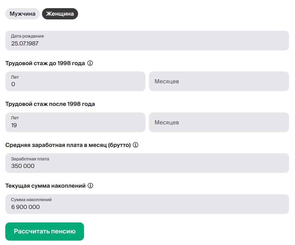Click info icon beside current savings amount
Screen dimensions: 295x245
91,186
